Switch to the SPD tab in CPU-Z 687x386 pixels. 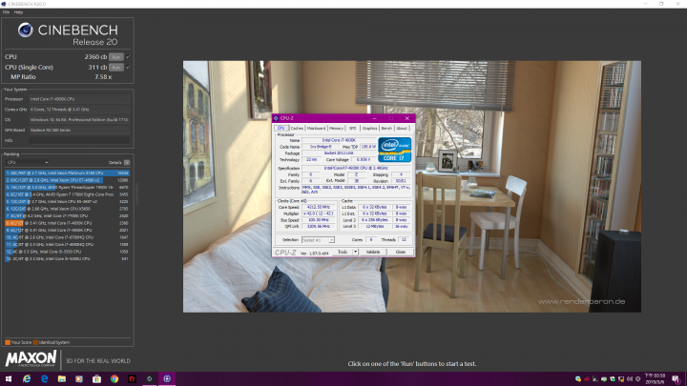point(353,129)
